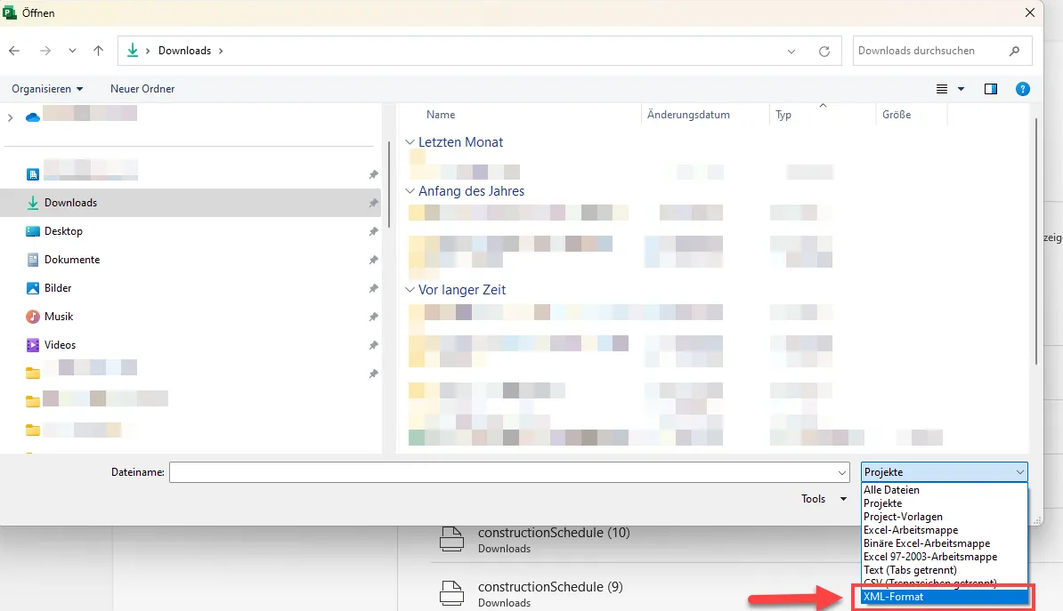Image resolution: width=1063 pixels, height=611 pixels.
Task: Open Desktop folder in sidebar
Action: coord(63,231)
